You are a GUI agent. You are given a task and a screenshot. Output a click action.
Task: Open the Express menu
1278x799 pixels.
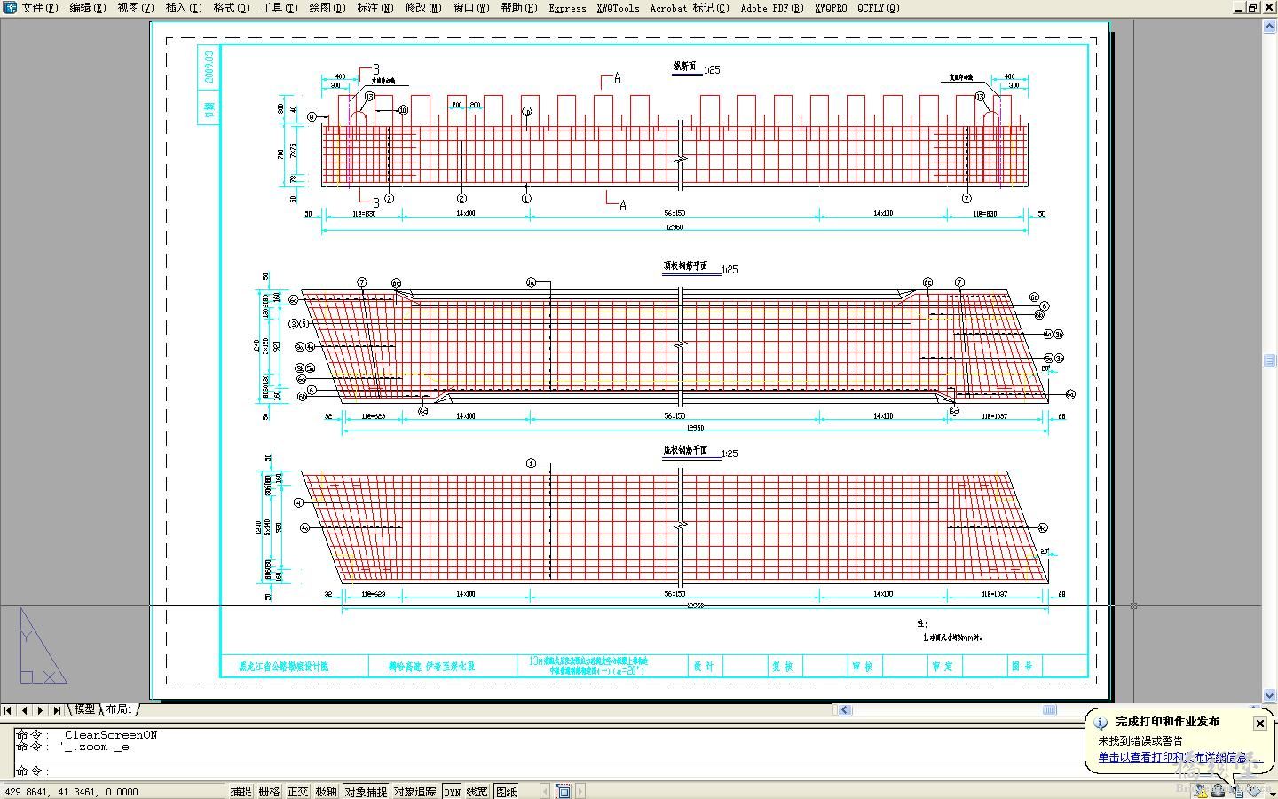click(567, 8)
